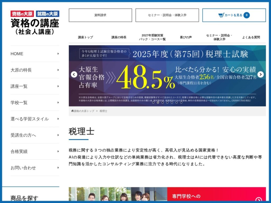Click the cart count badge showing 0
This screenshot has height=203, width=271.
click(x=247, y=15)
